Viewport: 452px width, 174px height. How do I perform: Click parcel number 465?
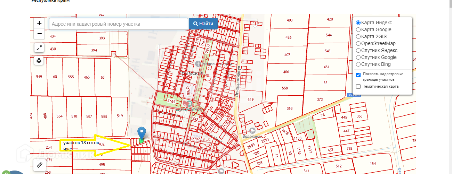point(87,77)
